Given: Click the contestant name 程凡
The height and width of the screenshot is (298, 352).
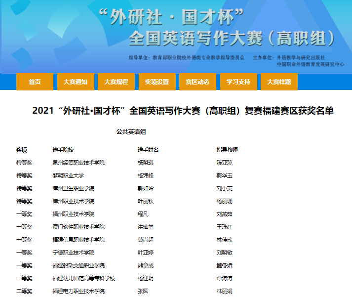Looking at the screenshot, I should (x=143, y=214).
